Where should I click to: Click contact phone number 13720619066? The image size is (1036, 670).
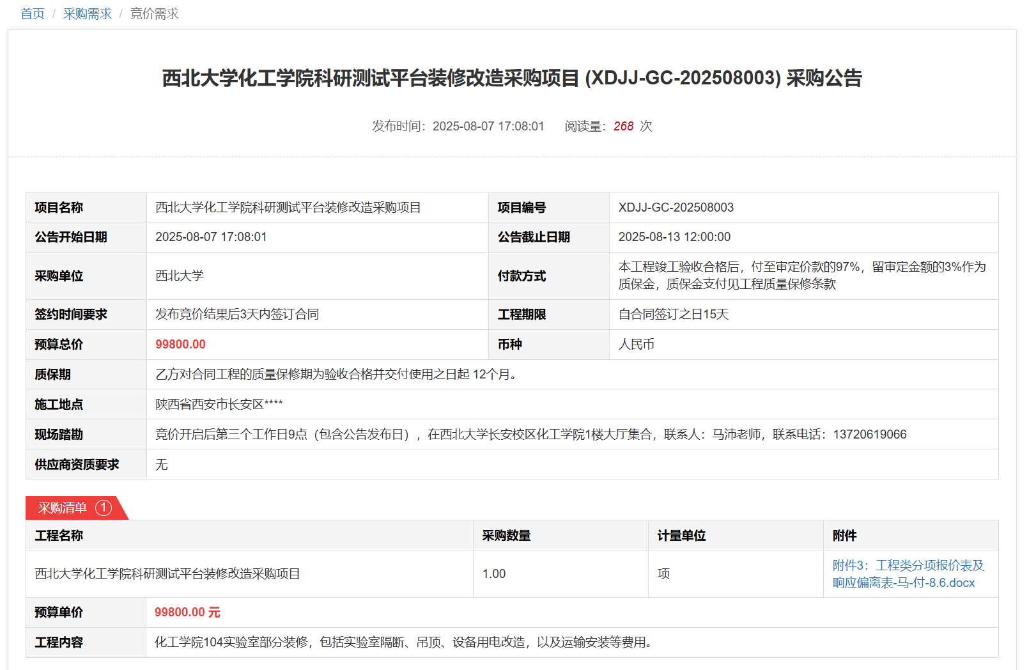(x=869, y=435)
